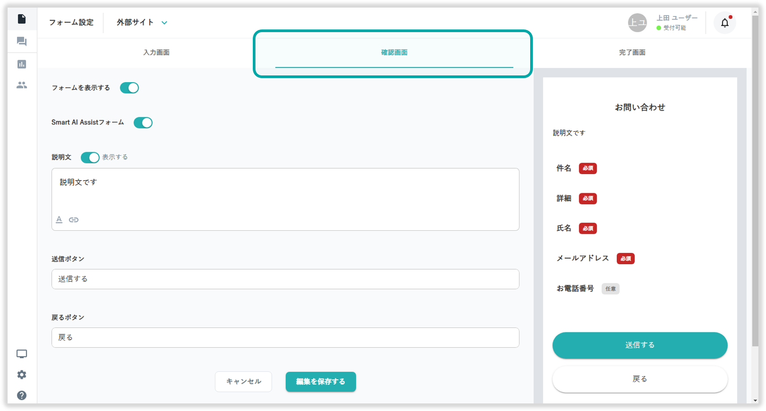The image size is (766, 411).
Task: Click the 送信ボタン text input field
Action: pyautogui.click(x=285, y=279)
